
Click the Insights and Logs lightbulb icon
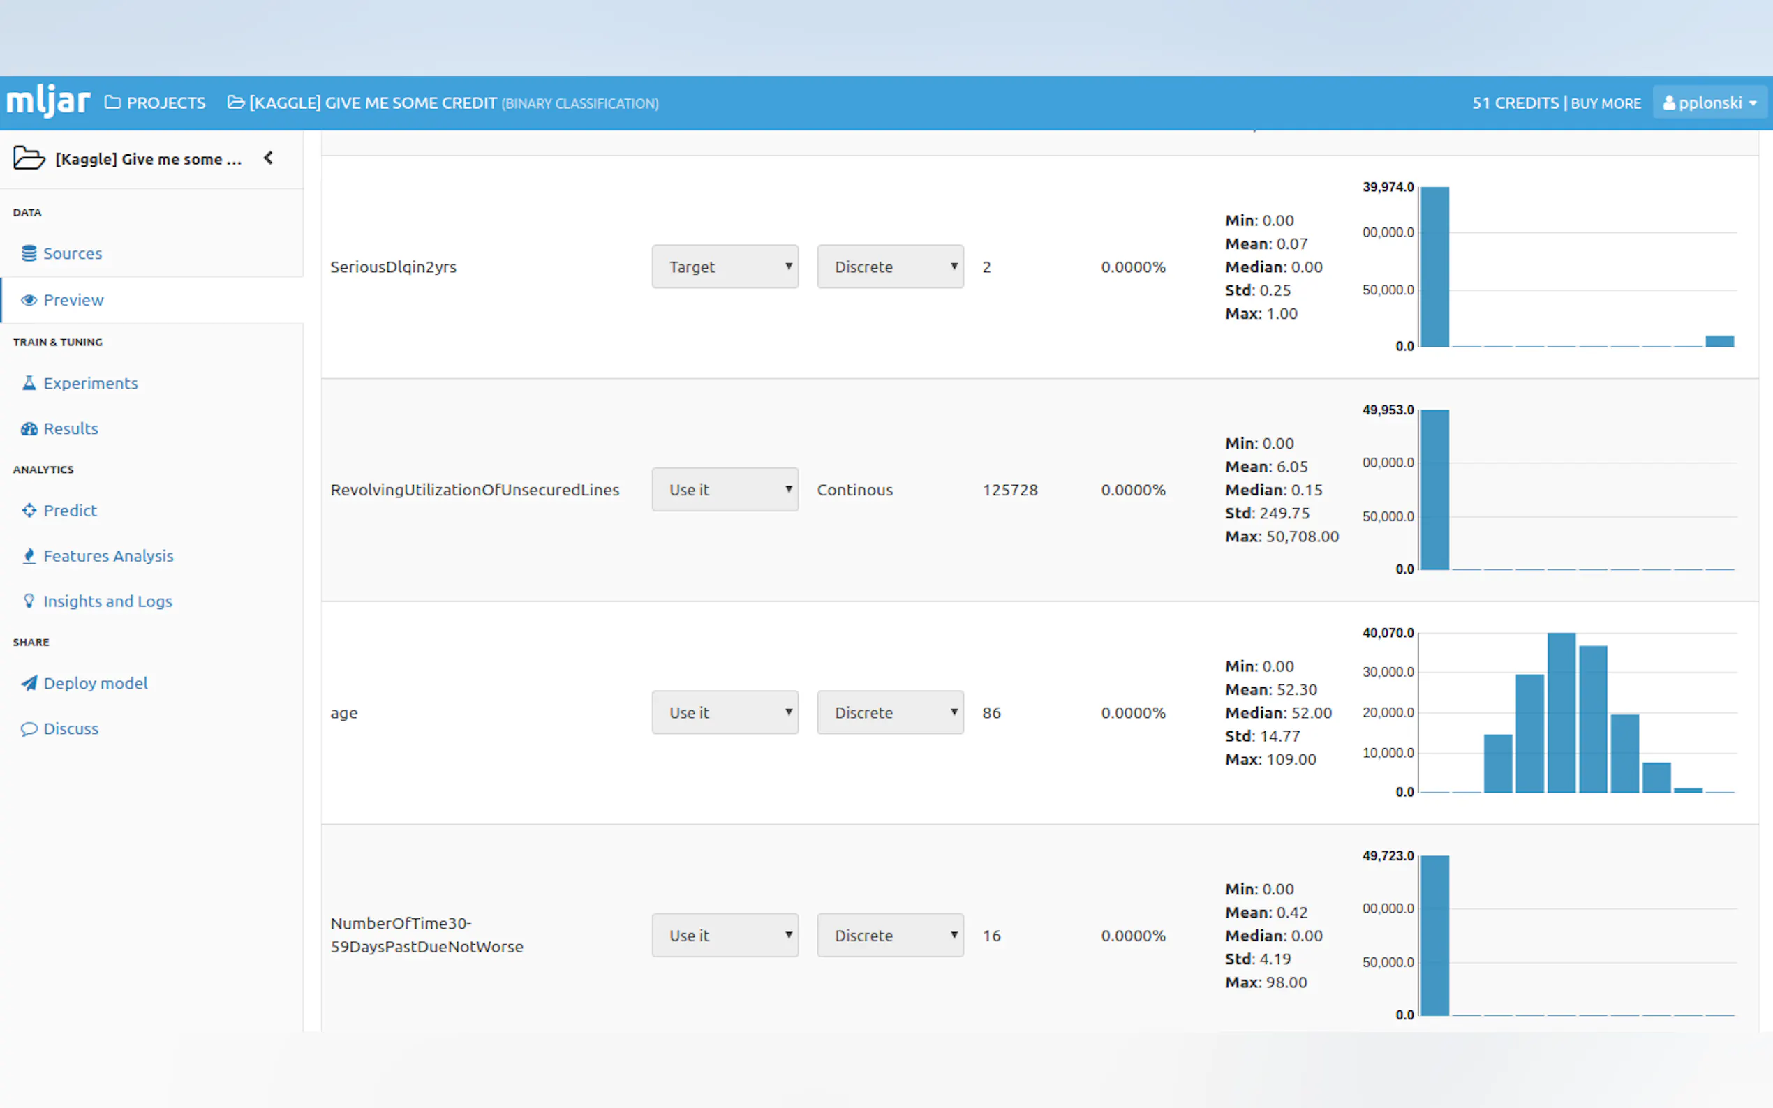tap(29, 601)
